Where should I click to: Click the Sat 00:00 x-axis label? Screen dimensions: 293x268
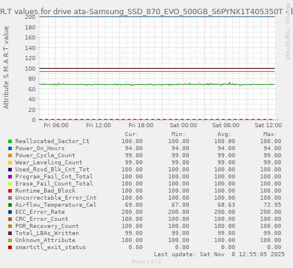click(183, 125)
